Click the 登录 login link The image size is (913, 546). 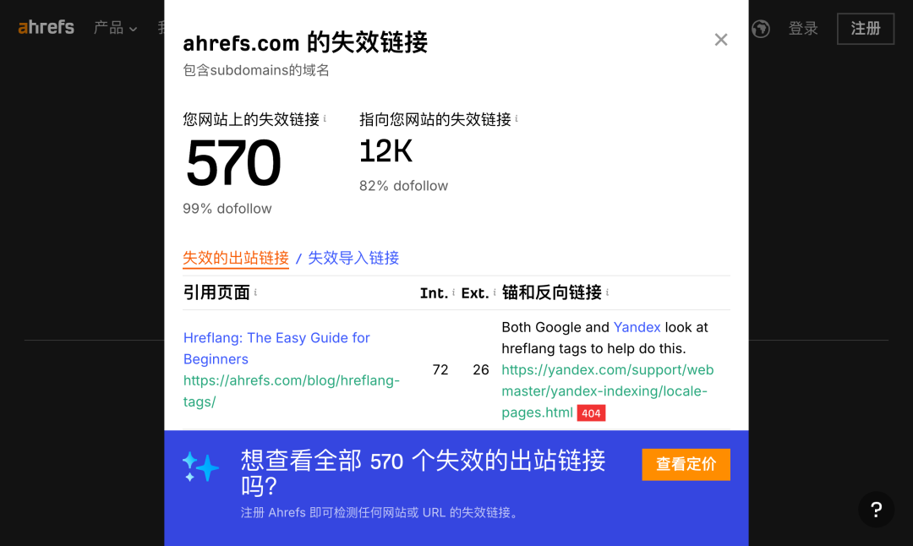click(x=803, y=29)
